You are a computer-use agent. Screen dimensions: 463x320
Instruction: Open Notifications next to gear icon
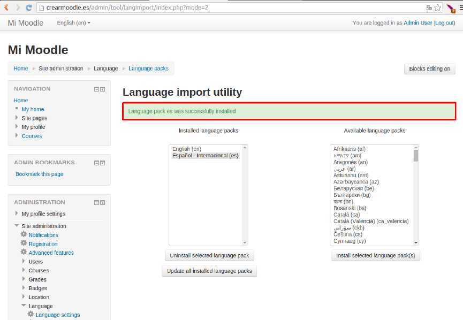coord(43,235)
